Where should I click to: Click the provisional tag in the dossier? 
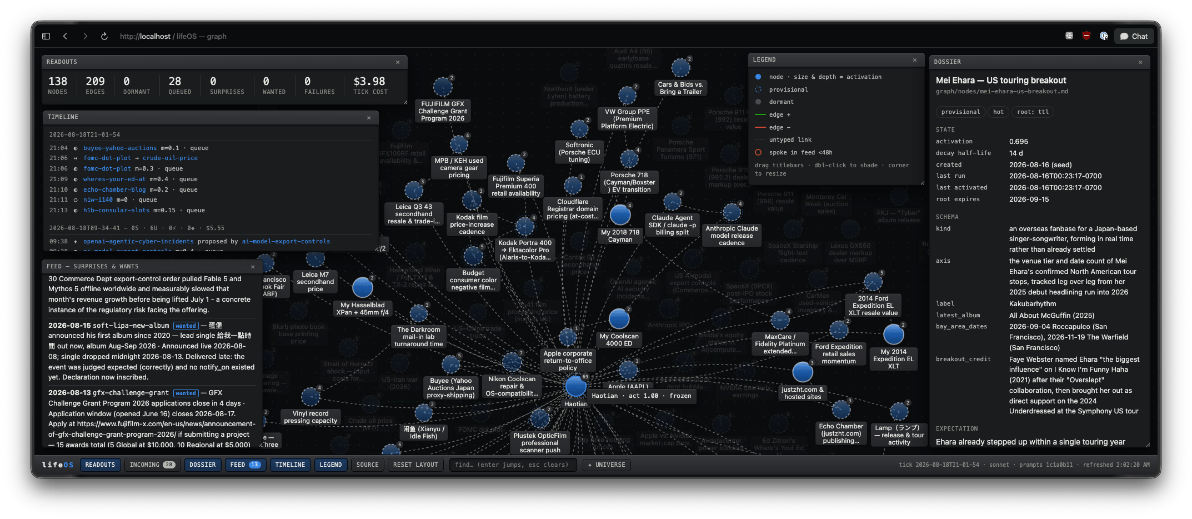(960, 112)
